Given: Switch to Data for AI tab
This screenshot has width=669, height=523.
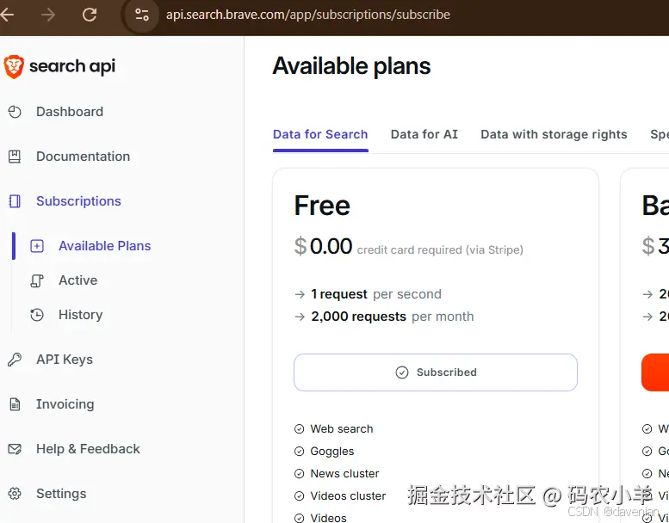Looking at the screenshot, I should point(424,135).
